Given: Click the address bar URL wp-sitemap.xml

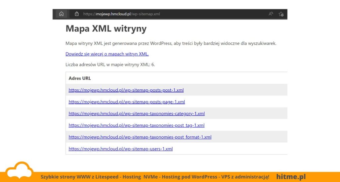Looking at the screenshot, I should (122, 14).
